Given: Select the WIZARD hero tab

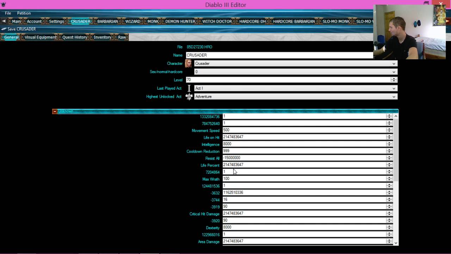Looking at the screenshot, I should (x=133, y=21).
